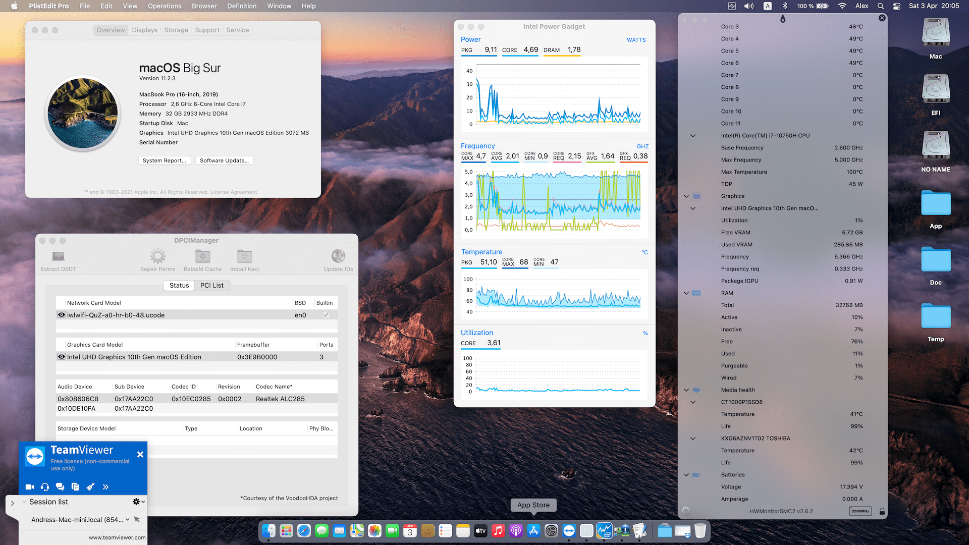
Task: Start video in TeamViewer panel
Action: point(30,487)
